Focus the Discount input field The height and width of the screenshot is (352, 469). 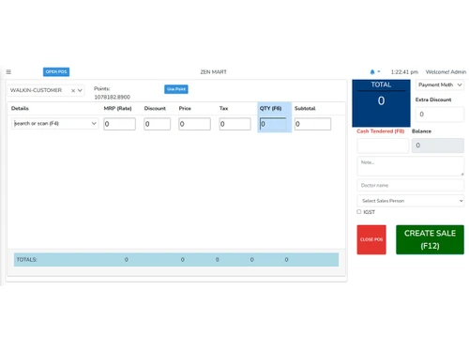(157, 124)
